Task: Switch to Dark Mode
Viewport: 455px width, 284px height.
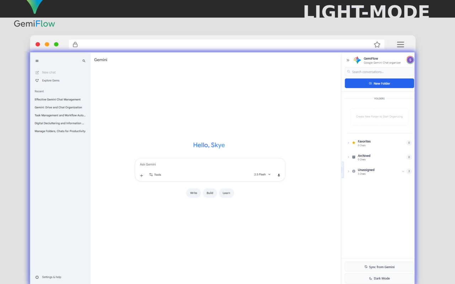Action: click(x=379, y=278)
